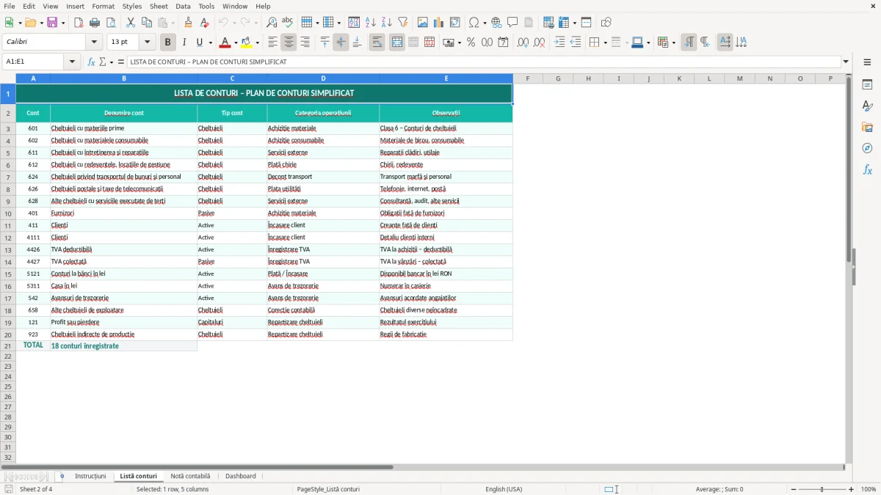Viewport: 881px width, 495px height.
Task: Open the Data menu
Action: pos(183,6)
